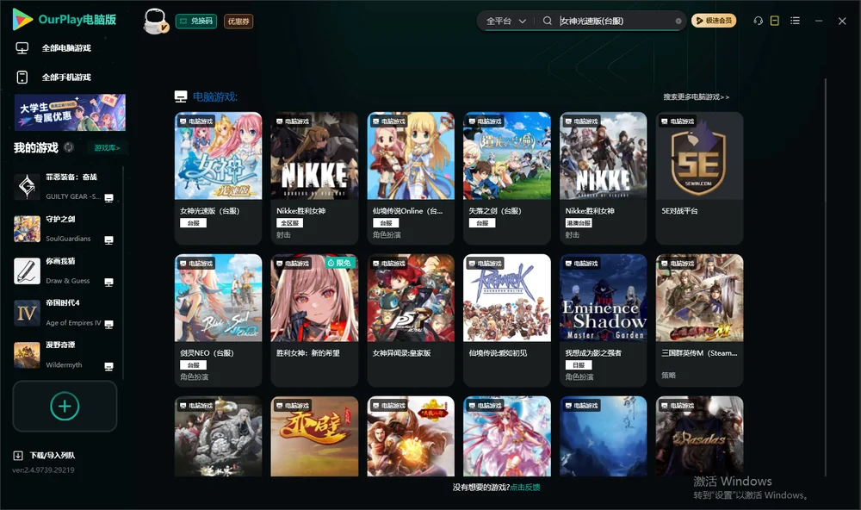The width and height of the screenshot is (861, 510).
Task: Focus the search field containing 女神光速版(台服)
Action: coord(616,21)
